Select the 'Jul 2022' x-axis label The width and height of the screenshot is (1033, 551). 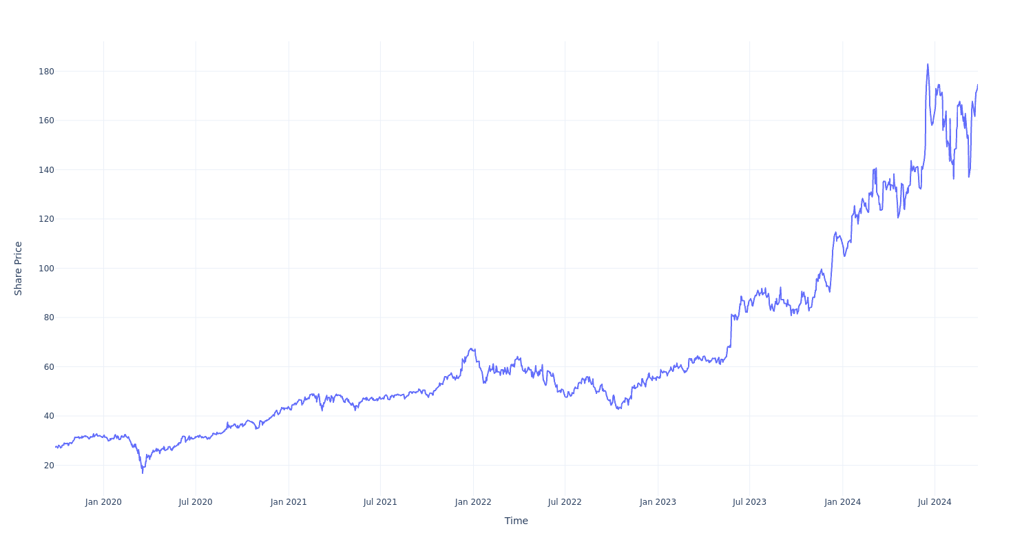click(565, 502)
